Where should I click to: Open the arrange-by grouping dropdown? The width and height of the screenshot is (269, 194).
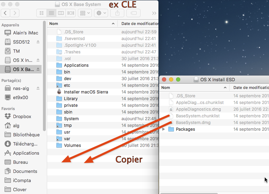coord(85,13)
